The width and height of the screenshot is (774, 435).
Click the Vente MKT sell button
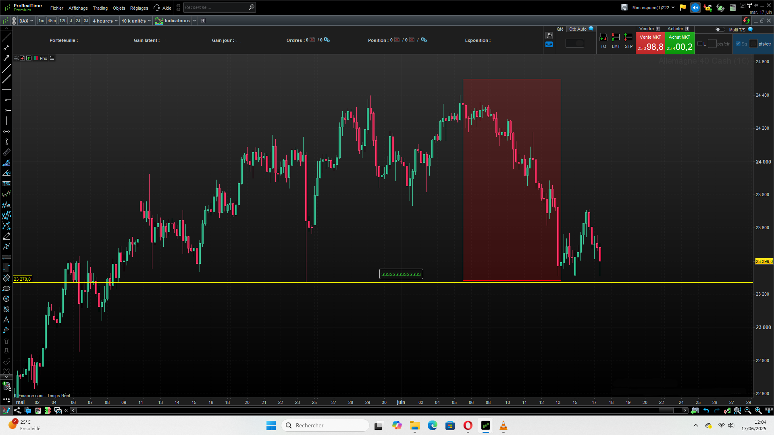point(650,43)
